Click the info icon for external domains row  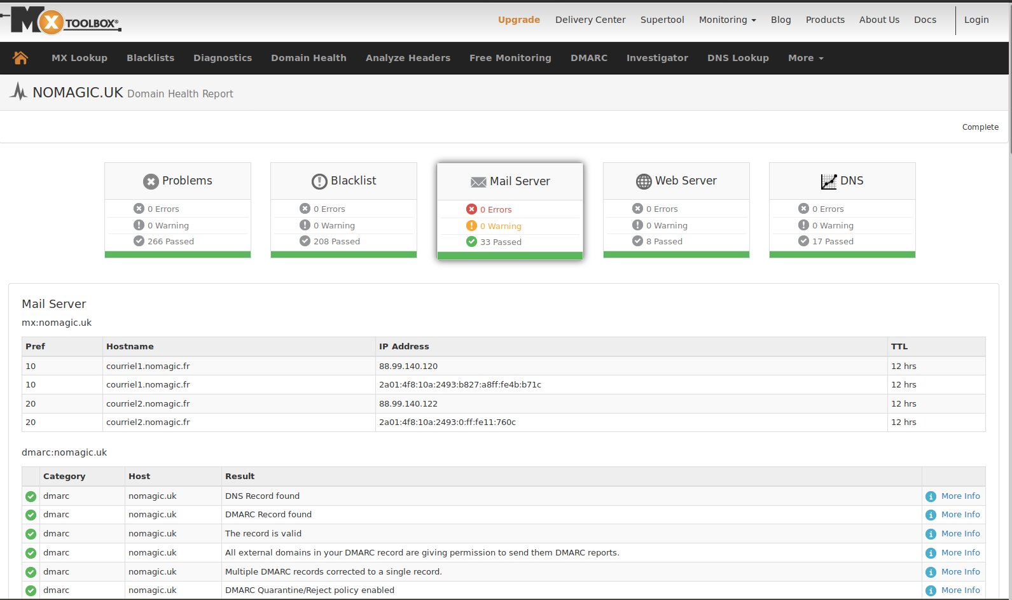(x=931, y=553)
